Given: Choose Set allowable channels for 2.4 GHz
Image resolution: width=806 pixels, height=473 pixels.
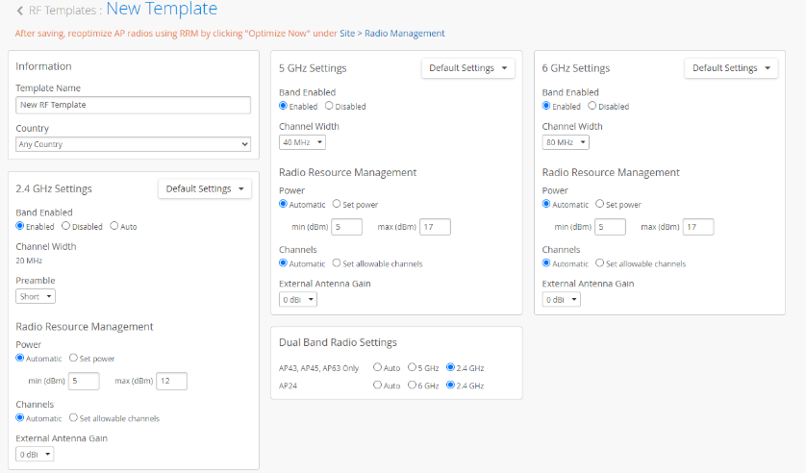Looking at the screenshot, I should click(74, 418).
